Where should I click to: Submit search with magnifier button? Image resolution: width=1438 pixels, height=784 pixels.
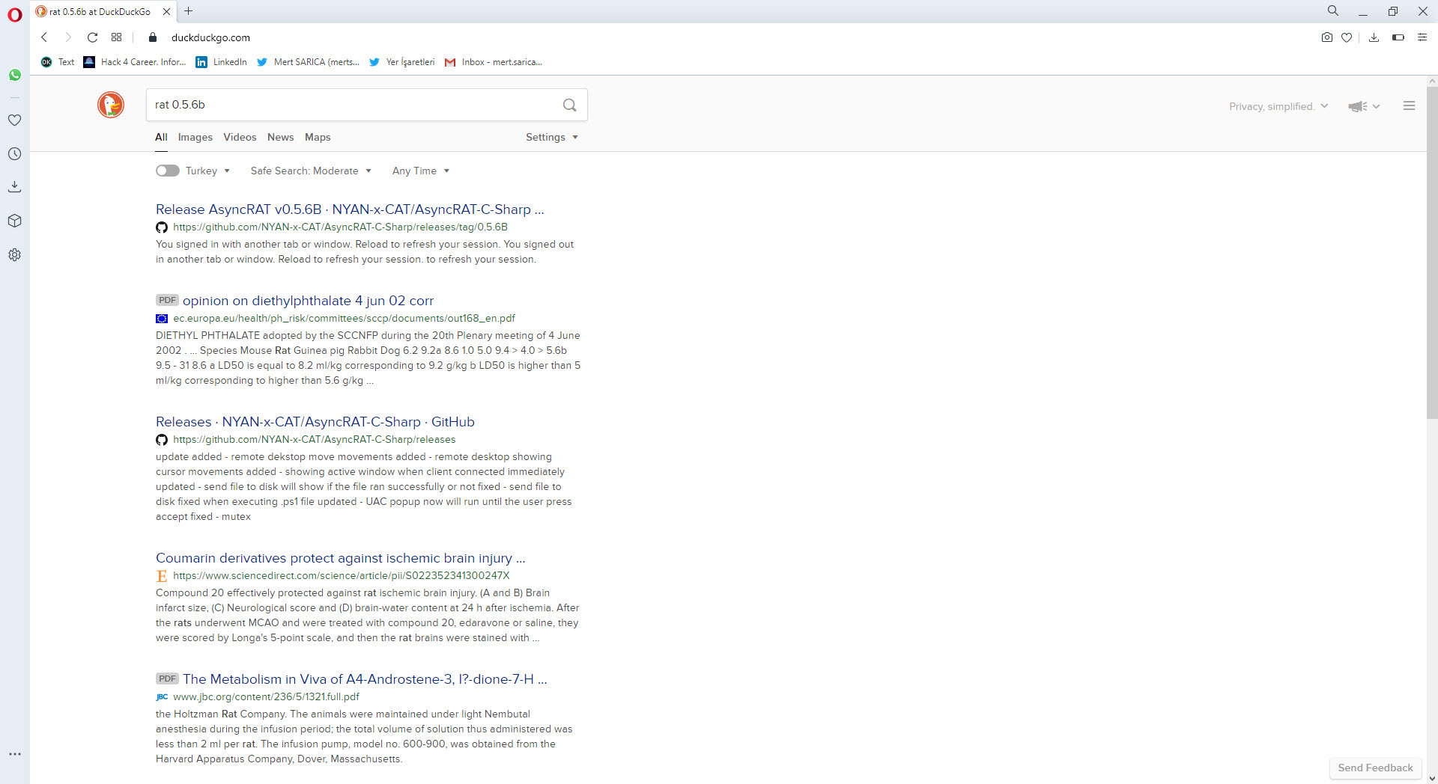(x=570, y=105)
